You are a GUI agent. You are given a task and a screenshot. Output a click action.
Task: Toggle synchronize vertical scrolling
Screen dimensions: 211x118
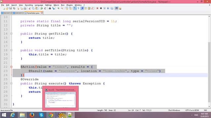[x=67, y=9]
